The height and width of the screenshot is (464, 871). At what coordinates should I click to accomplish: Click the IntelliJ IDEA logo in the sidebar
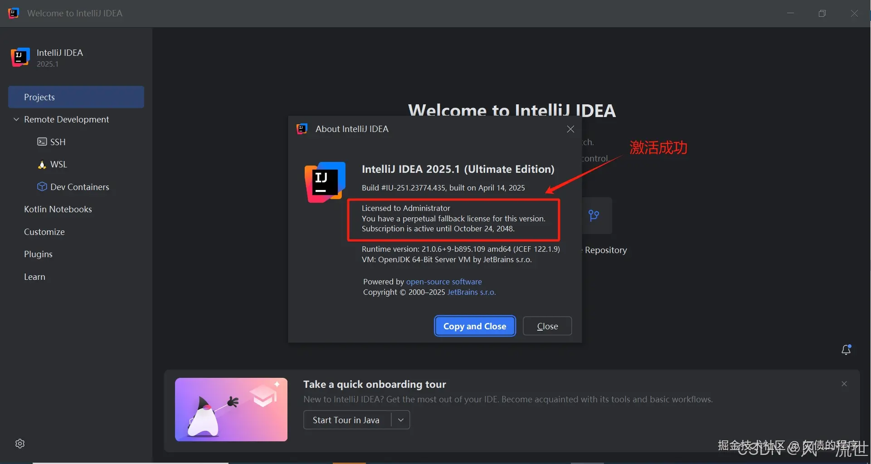(x=20, y=58)
